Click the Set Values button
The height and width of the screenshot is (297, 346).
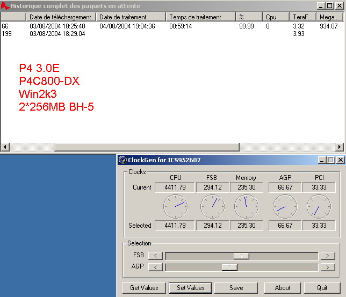point(190,288)
